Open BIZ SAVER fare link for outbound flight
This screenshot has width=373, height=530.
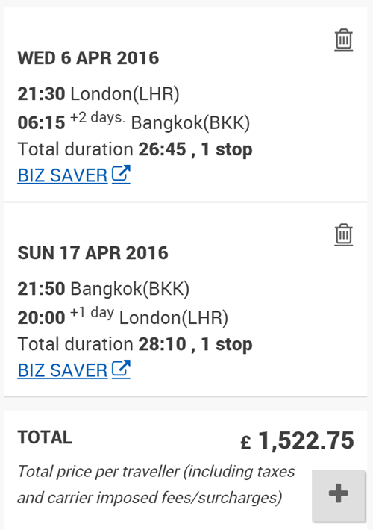pyautogui.click(x=63, y=175)
